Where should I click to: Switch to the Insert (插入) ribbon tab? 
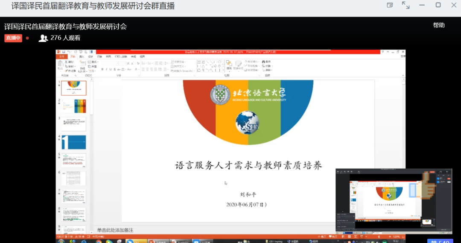point(82,56)
